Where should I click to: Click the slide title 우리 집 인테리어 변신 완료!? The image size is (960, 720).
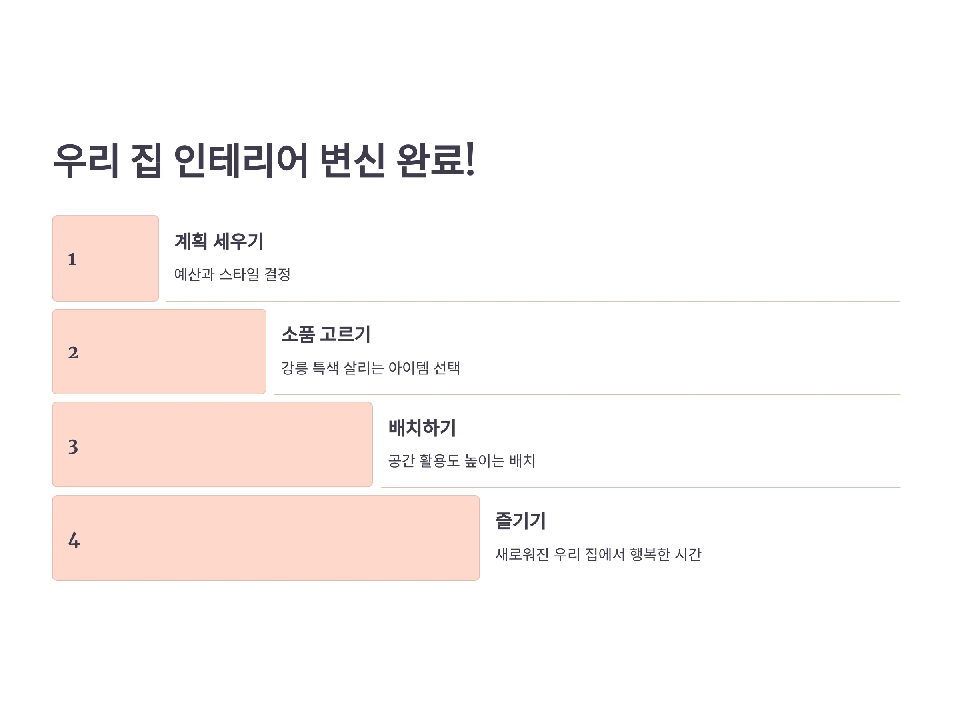[264, 160]
